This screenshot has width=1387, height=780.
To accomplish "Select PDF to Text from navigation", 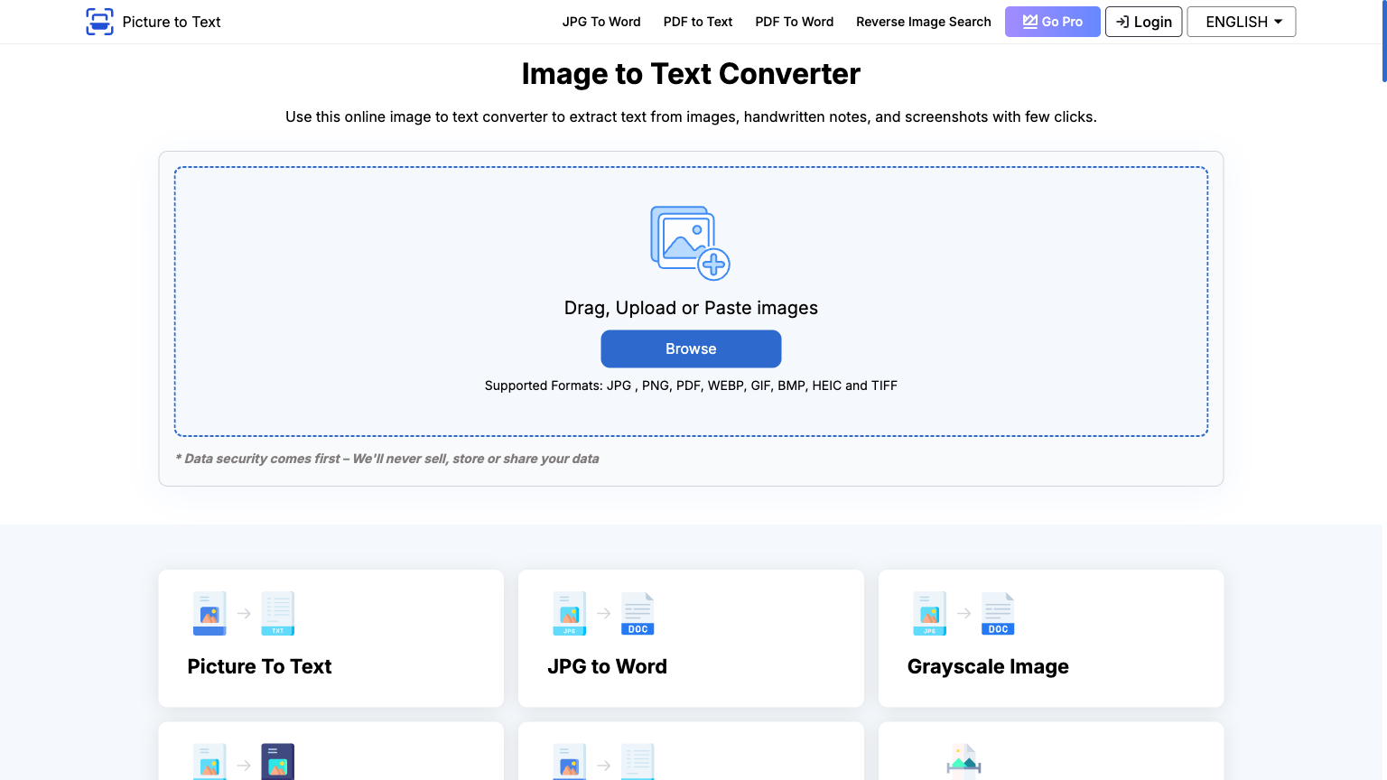I will pyautogui.click(x=697, y=22).
